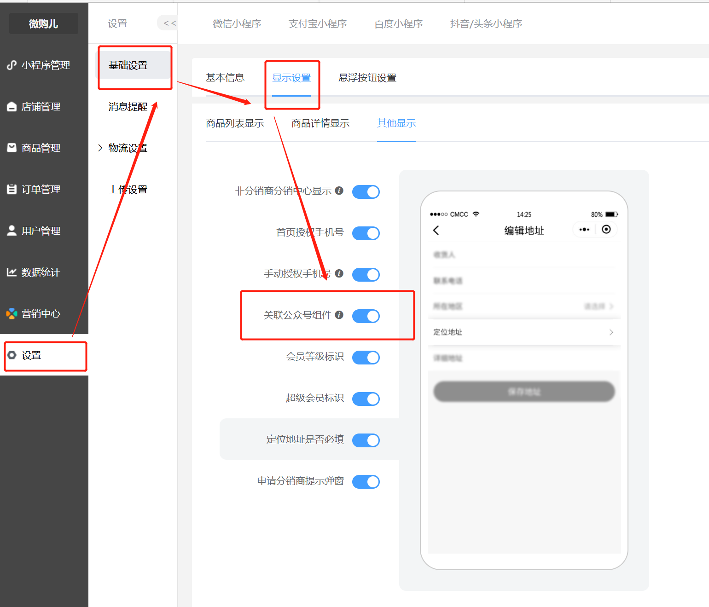Toggle 非分销商分销中心显示 switch
Screen dimensions: 709x607
(366, 192)
